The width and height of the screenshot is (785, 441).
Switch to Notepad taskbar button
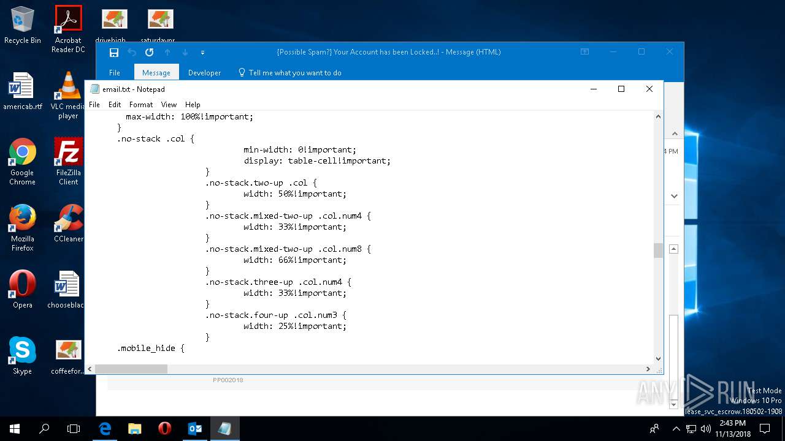[224, 429]
